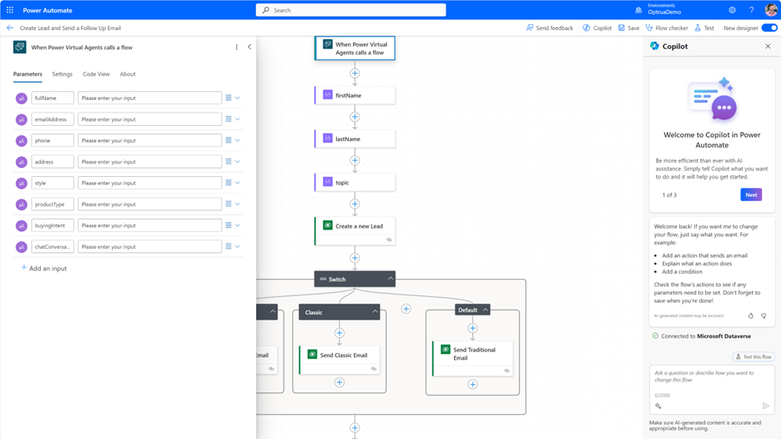
Task: Click the fullName value input field
Action: [x=149, y=98]
